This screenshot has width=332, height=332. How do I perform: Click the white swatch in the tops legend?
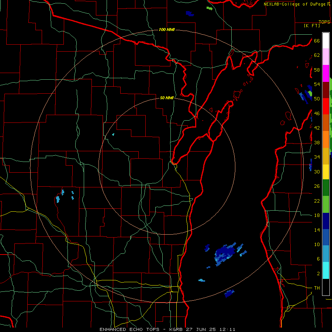[x=326, y=41]
